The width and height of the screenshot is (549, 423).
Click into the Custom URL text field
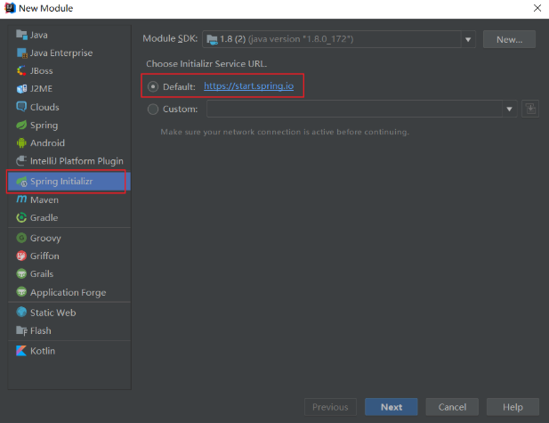[x=354, y=109]
